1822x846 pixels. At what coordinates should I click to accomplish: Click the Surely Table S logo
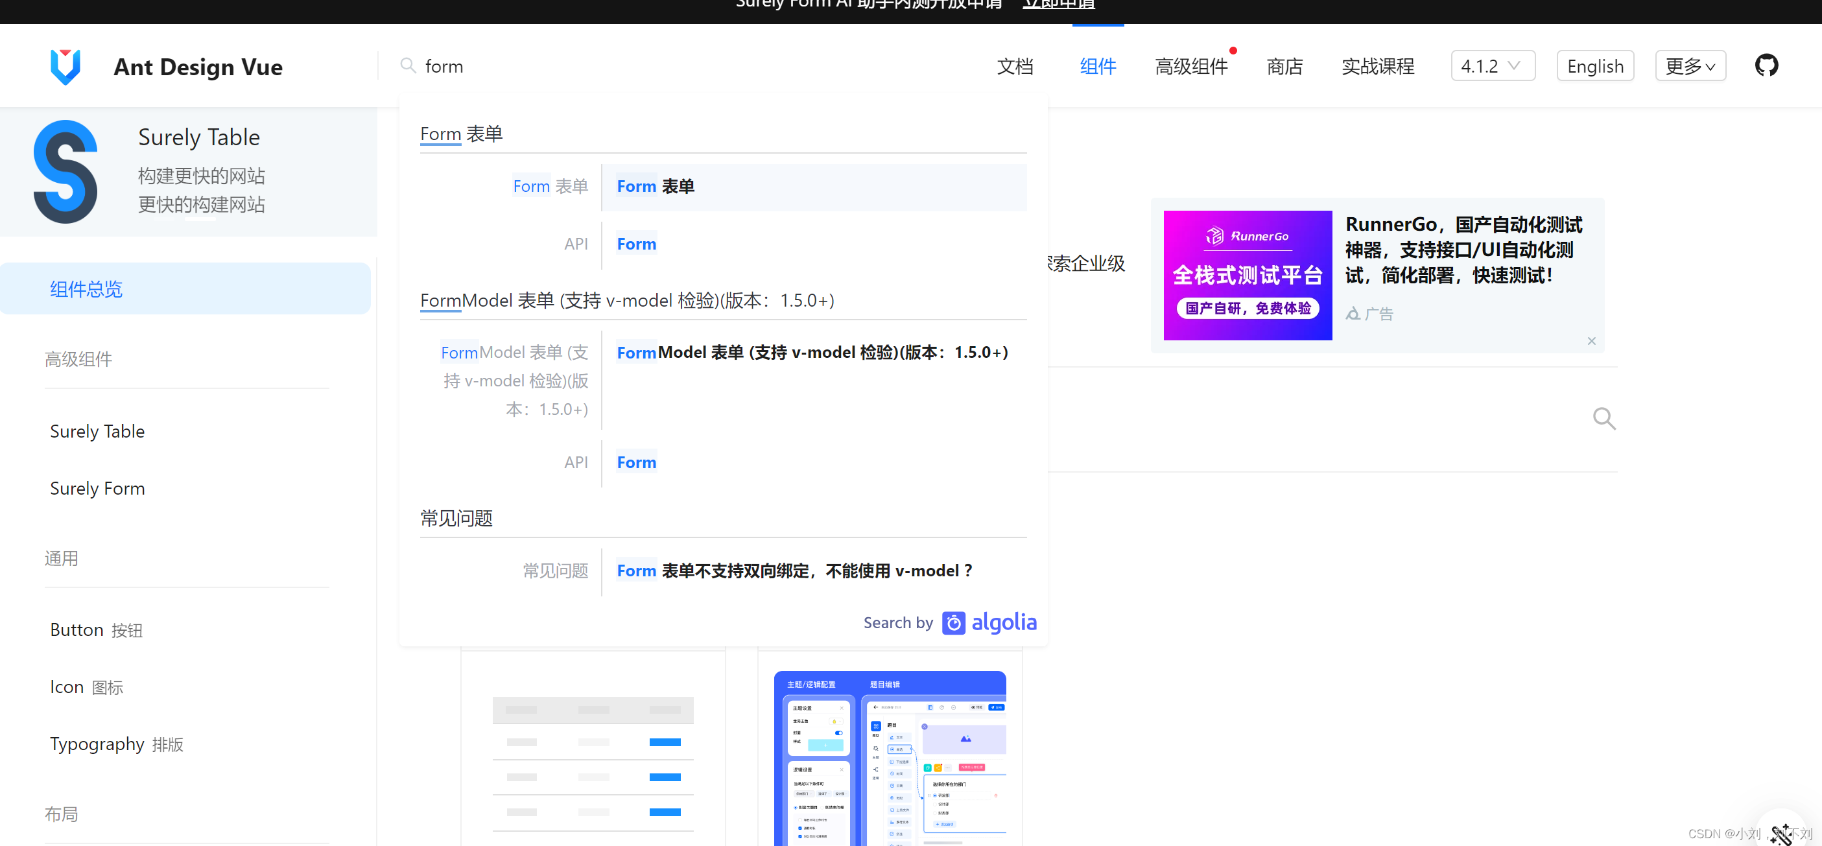[65, 171]
